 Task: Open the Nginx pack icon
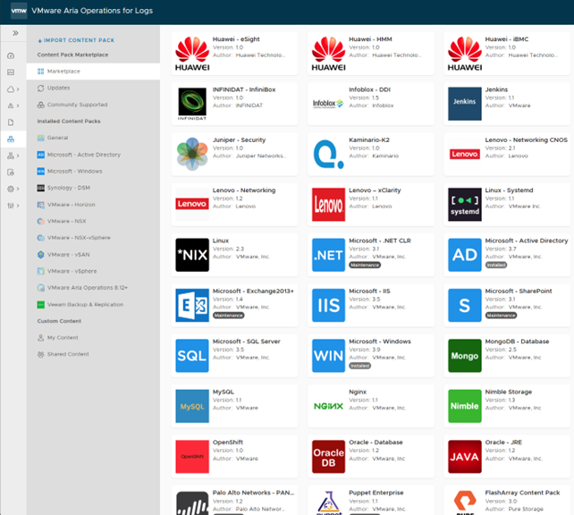click(x=328, y=406)
